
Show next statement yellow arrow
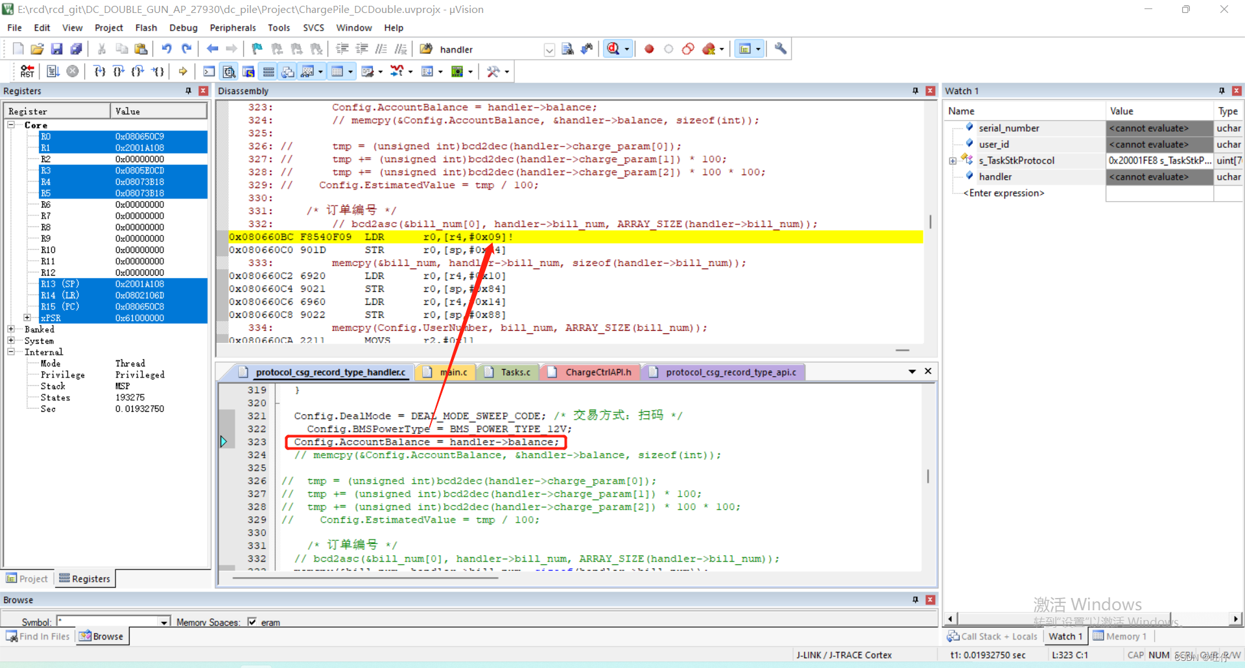coord(183,71)
